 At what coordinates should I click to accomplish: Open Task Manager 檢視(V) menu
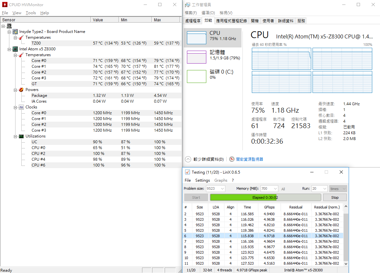coord(226,13)
